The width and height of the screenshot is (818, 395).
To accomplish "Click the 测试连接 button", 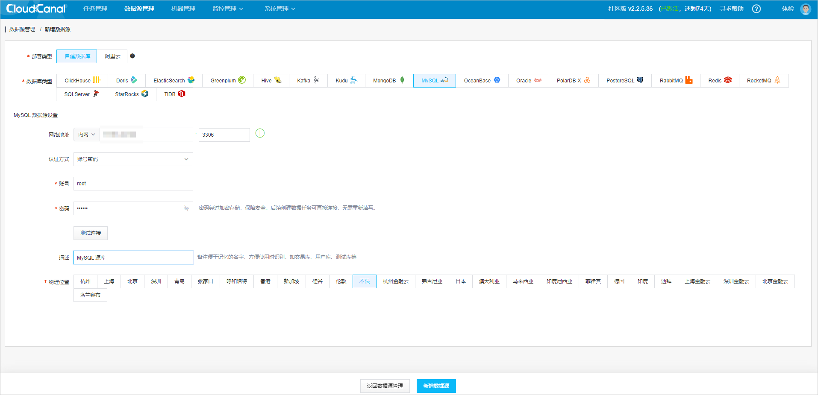I will [90, 233].
